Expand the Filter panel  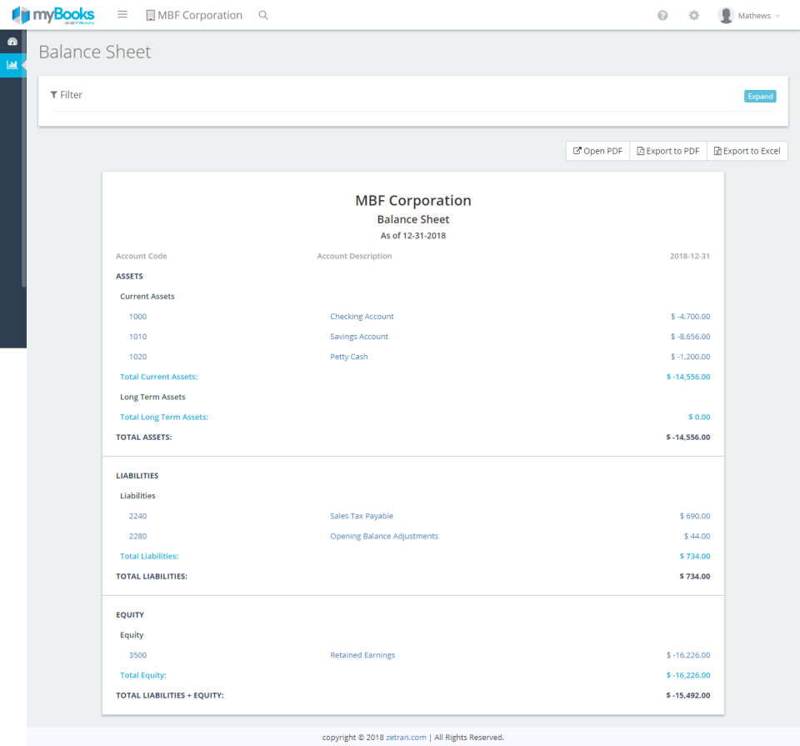[760, 97]
